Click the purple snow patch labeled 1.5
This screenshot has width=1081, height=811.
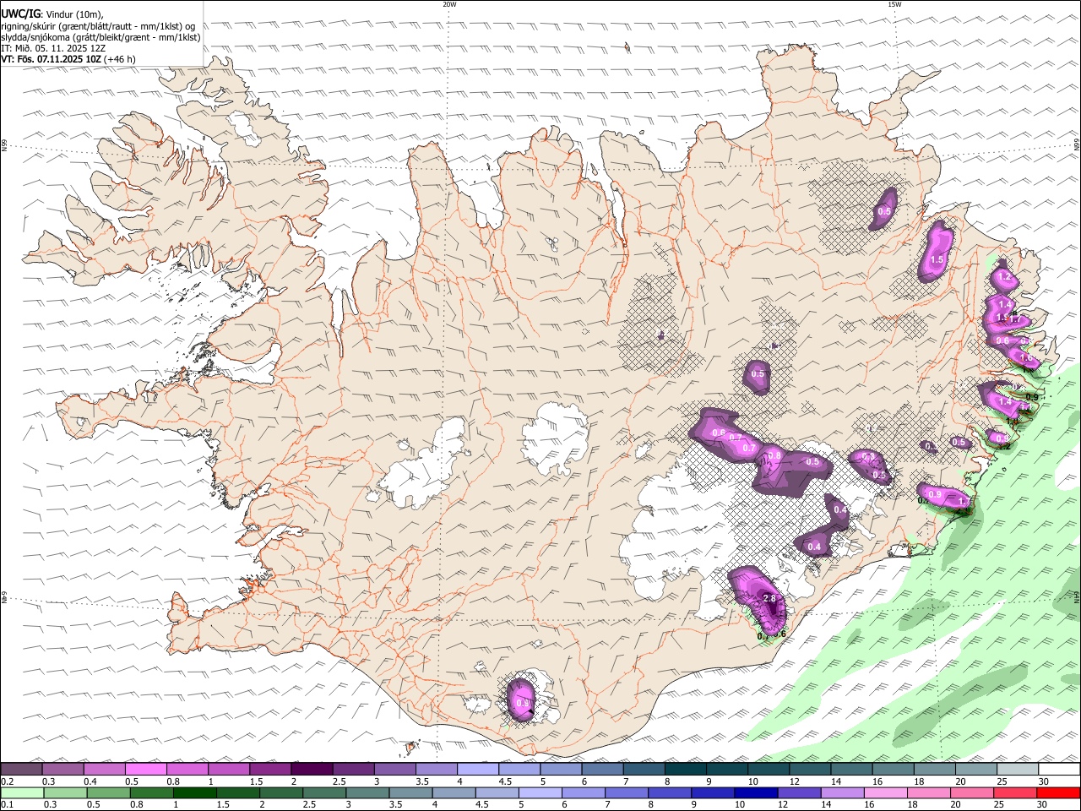936,252
